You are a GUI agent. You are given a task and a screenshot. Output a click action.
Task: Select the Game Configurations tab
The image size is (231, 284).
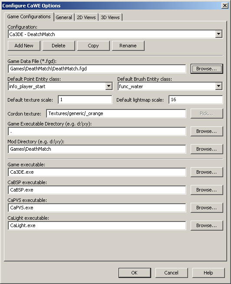[x=29, y=17]
